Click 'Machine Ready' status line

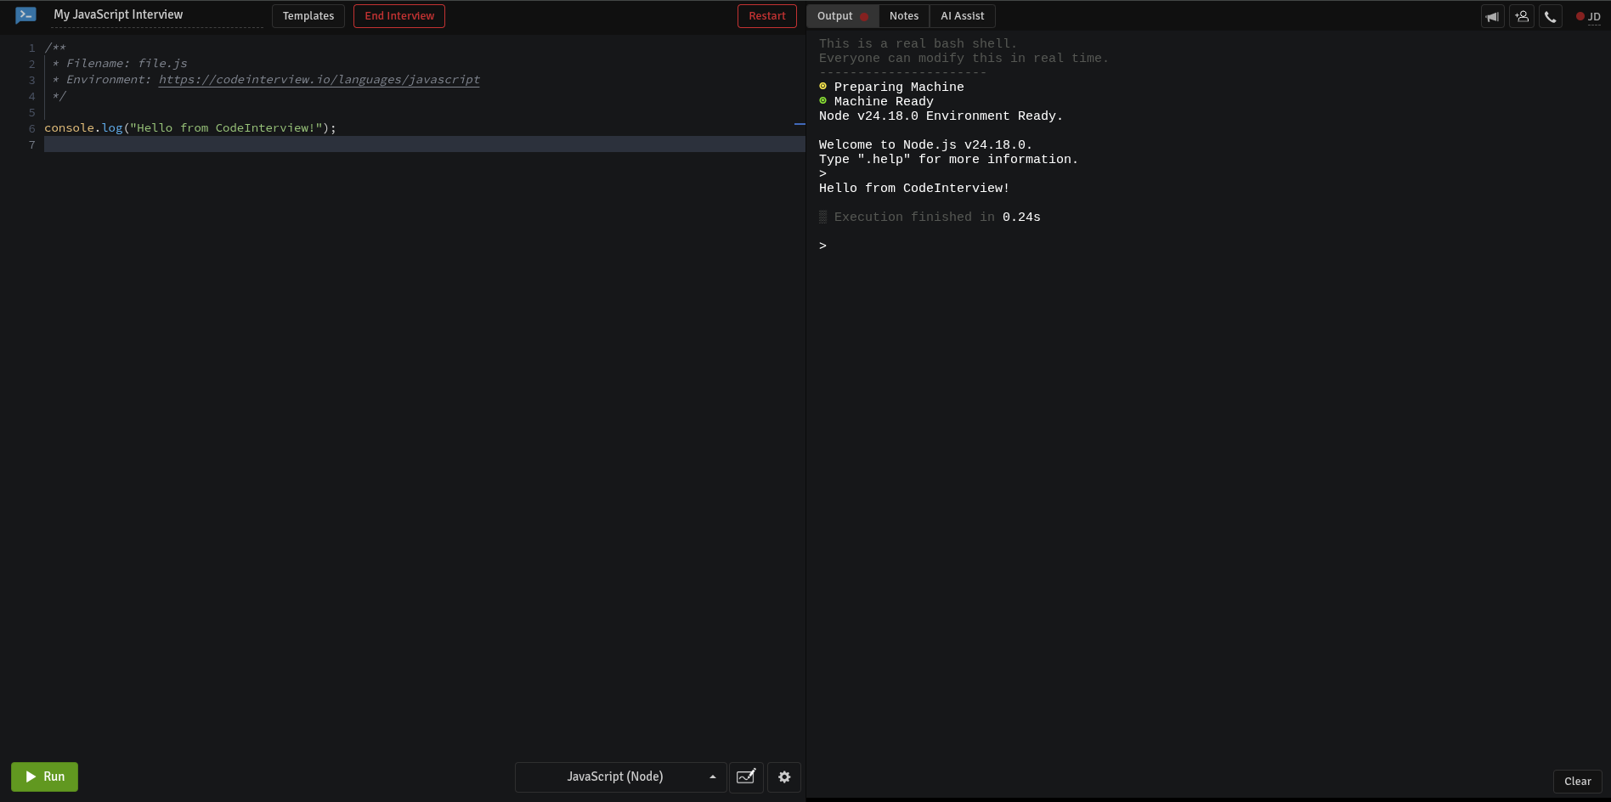pyautogui.click(x=884, y=102)
